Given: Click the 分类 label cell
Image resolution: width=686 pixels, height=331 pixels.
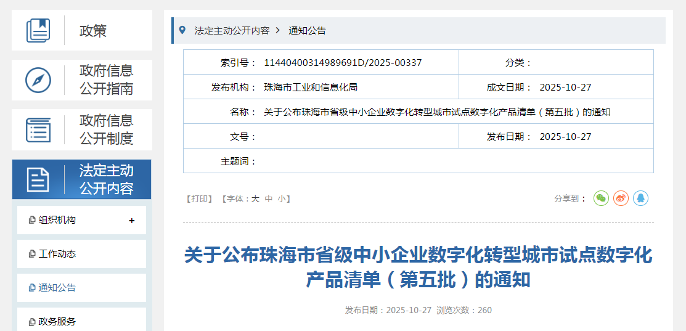Looking at the screenshot, I should (x=518, y=62).
